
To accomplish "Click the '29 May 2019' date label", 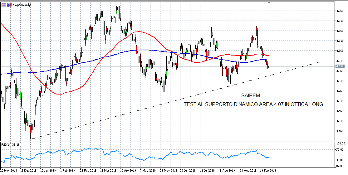I will (x=168, y=171).
